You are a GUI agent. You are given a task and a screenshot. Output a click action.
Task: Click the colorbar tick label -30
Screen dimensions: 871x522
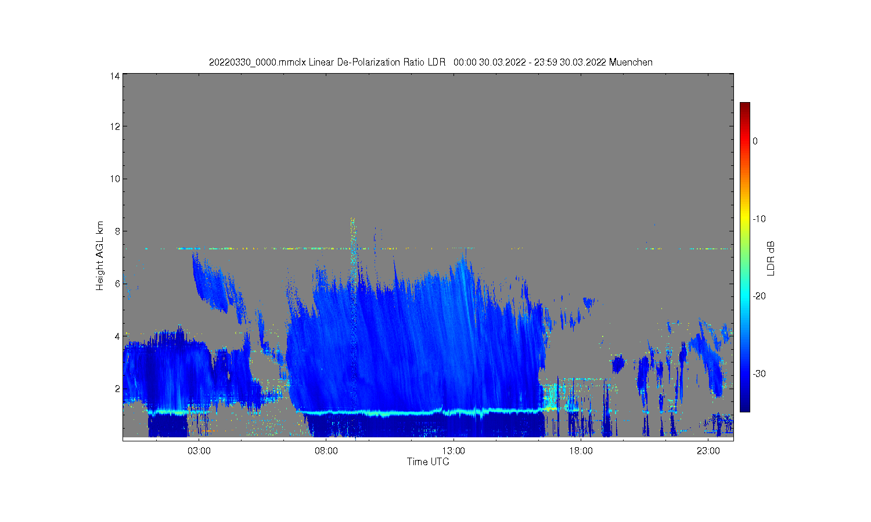coord(759,374)
